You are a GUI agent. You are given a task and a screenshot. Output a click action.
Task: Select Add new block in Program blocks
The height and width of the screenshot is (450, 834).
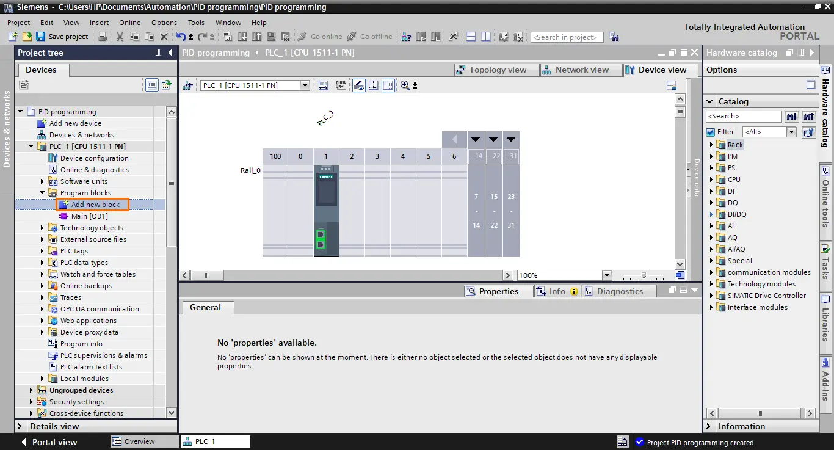click(95, 205)
